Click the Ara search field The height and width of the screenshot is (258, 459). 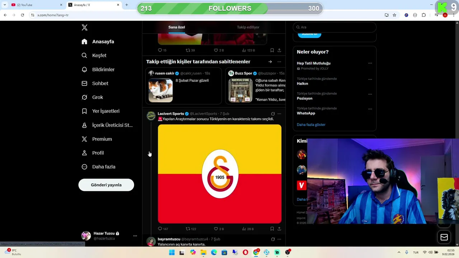(x=335, y=27)
